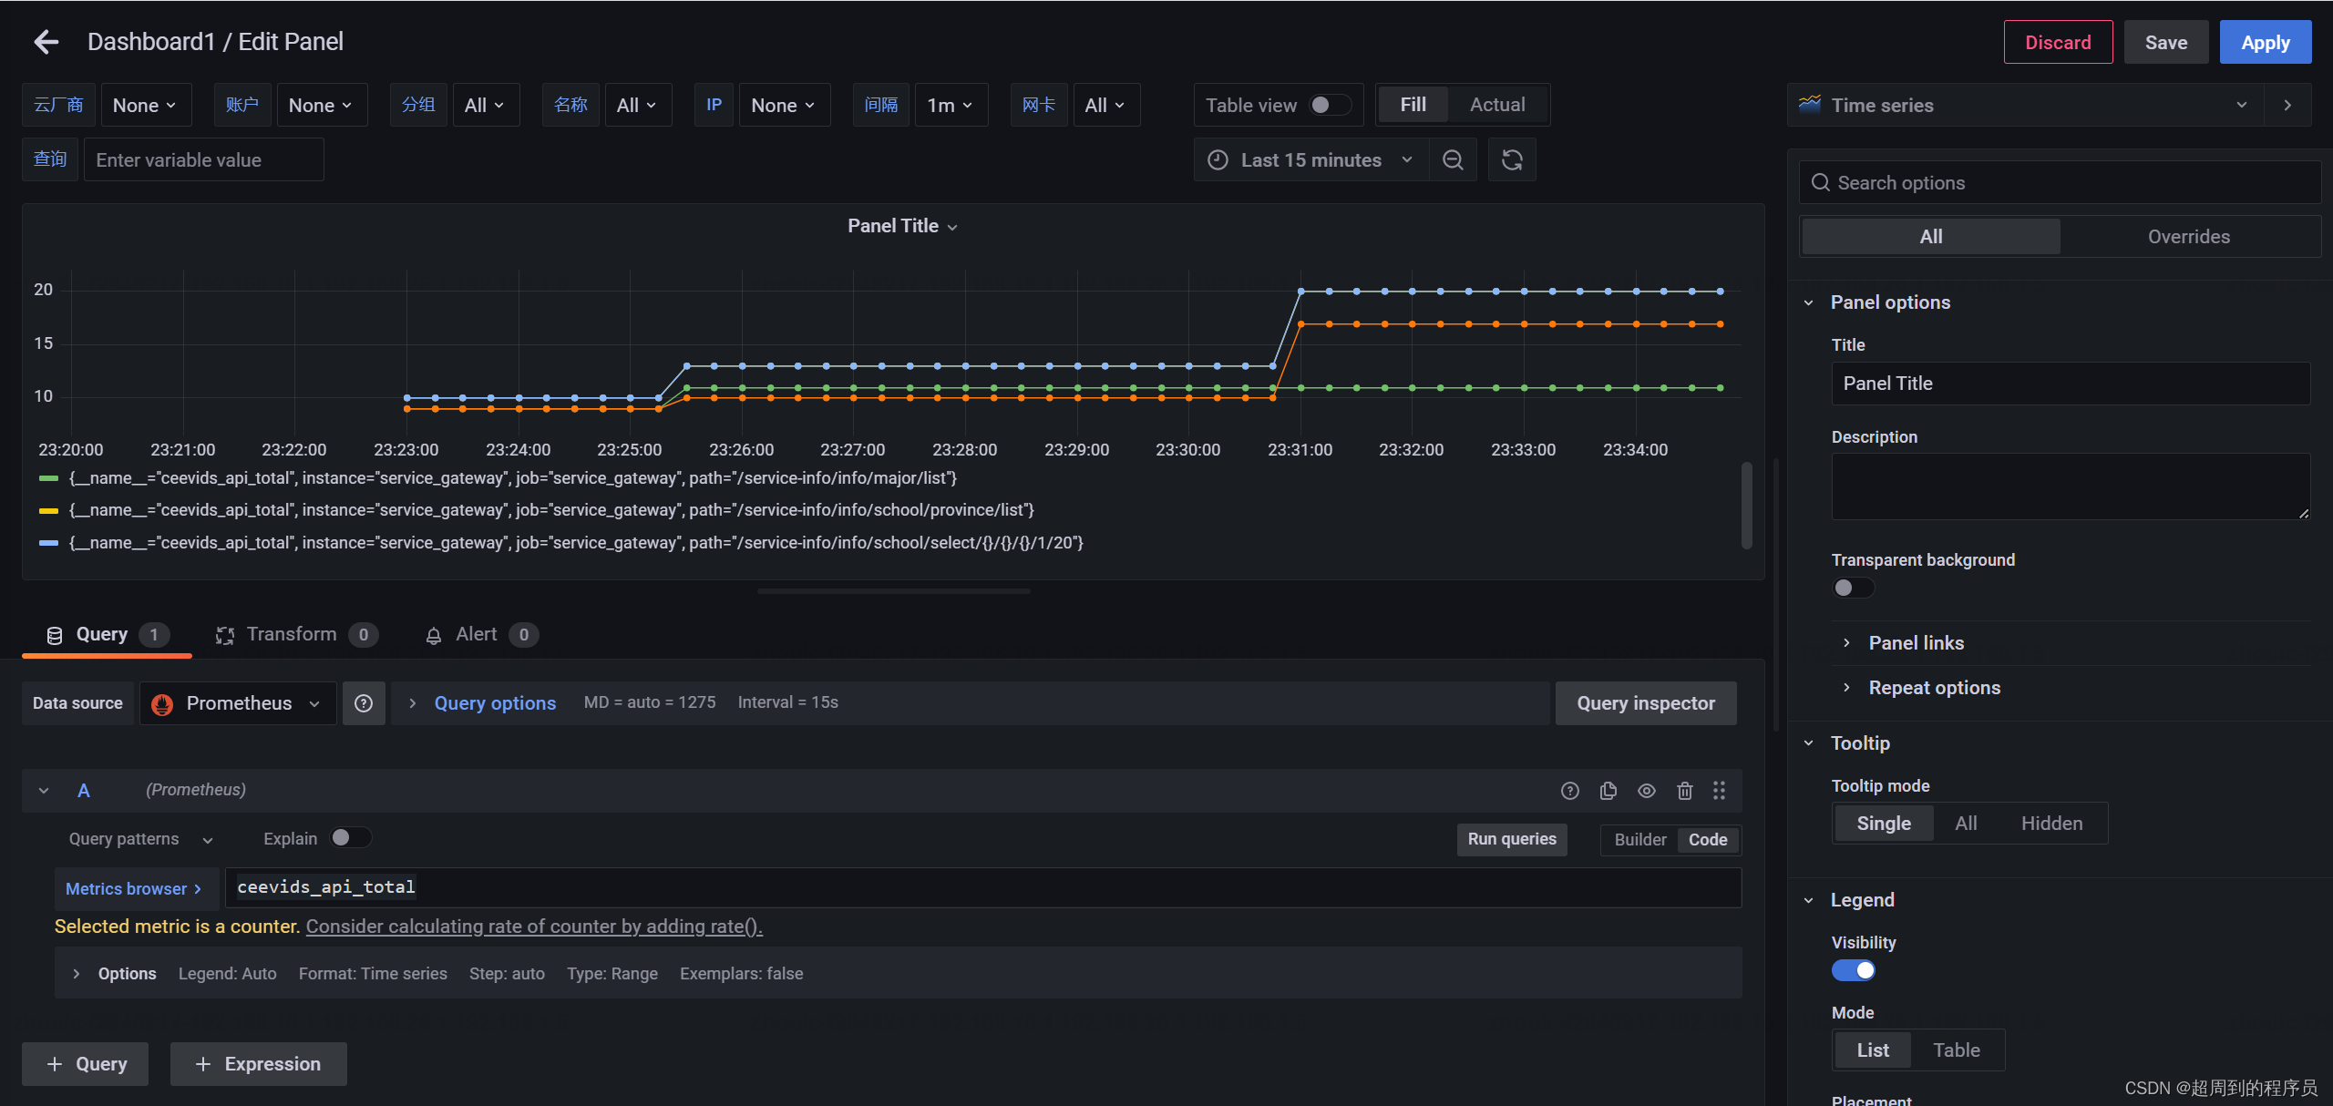Switch to the Transform tab
The height and width of the screenshot is (1106, 2333).
(296, 635)
